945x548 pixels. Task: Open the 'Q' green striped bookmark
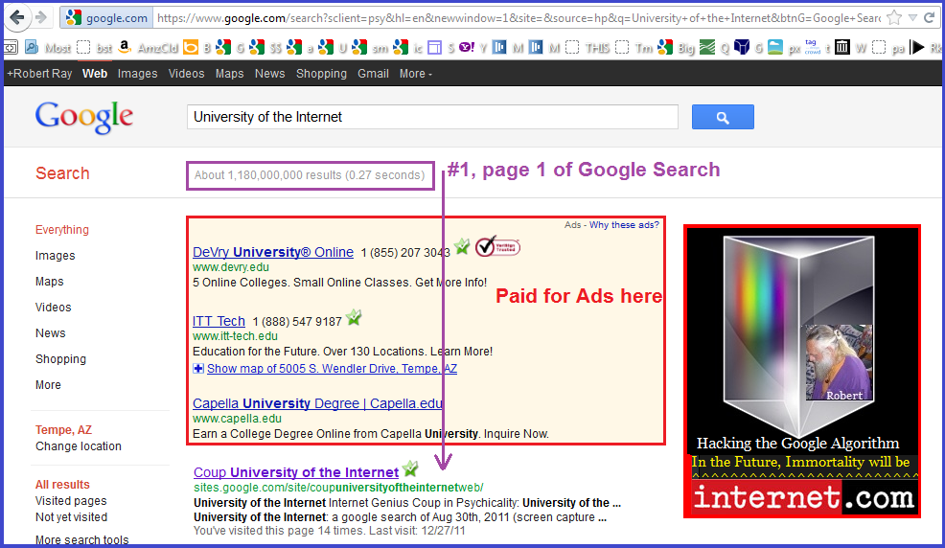[x=714, y=47]
